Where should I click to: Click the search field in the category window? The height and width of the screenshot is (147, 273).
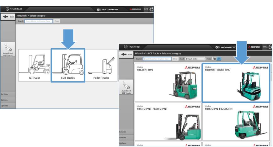click(39, 21)
